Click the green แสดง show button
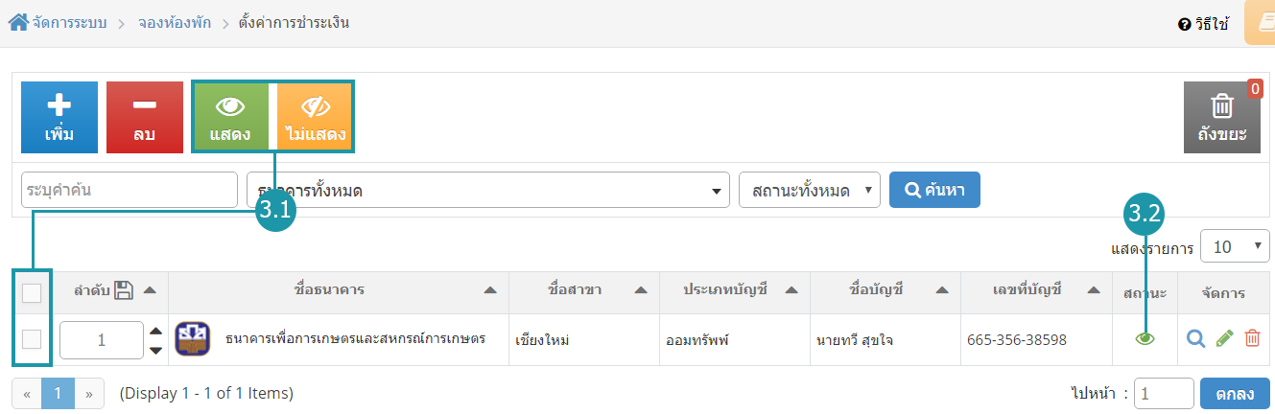 (230, 117)
